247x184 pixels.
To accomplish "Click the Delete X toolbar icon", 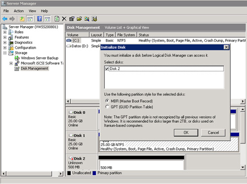I will click(64, 19).
